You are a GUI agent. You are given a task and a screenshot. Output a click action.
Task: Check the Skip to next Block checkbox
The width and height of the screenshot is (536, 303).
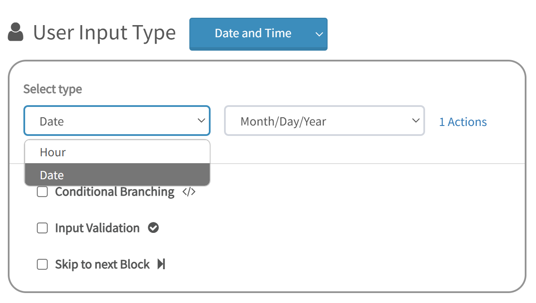tap(42, 264)
